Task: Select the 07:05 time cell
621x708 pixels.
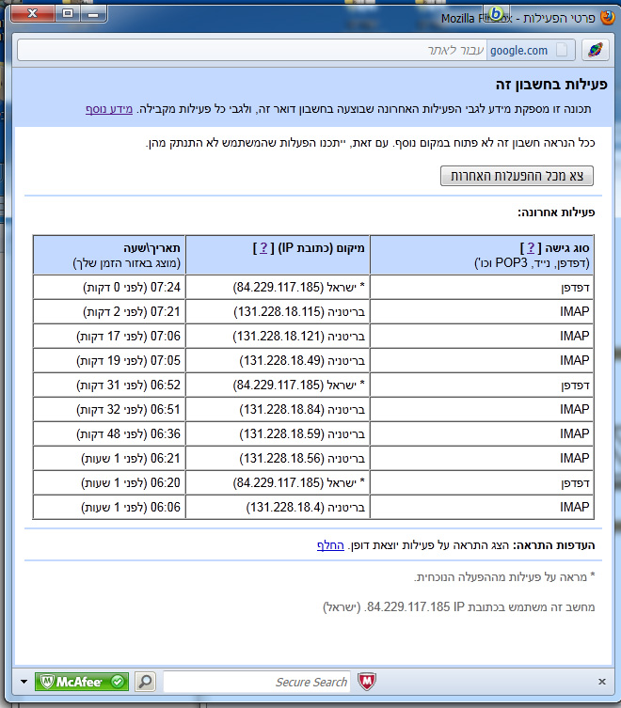Action: [x=109, y=360]
